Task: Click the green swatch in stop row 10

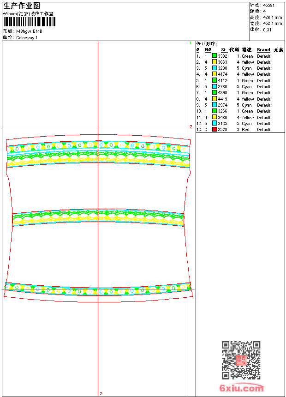Action: coord(214,111)
